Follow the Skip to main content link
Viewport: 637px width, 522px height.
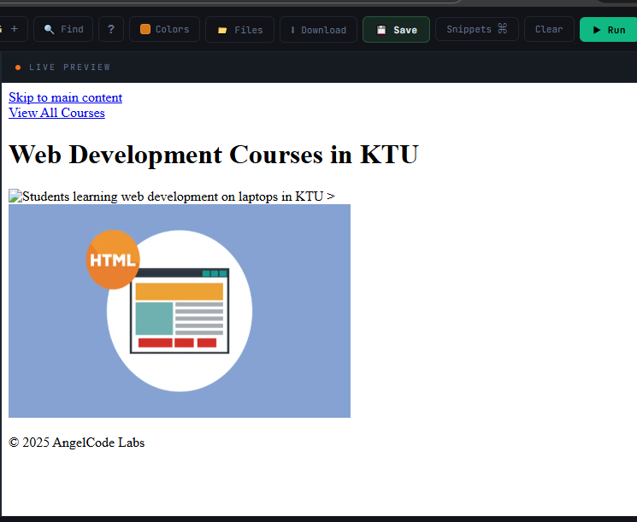pos(65,97)
